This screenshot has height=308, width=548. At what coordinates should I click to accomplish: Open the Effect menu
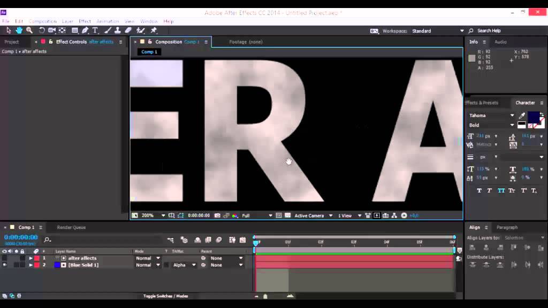[85, 21]
